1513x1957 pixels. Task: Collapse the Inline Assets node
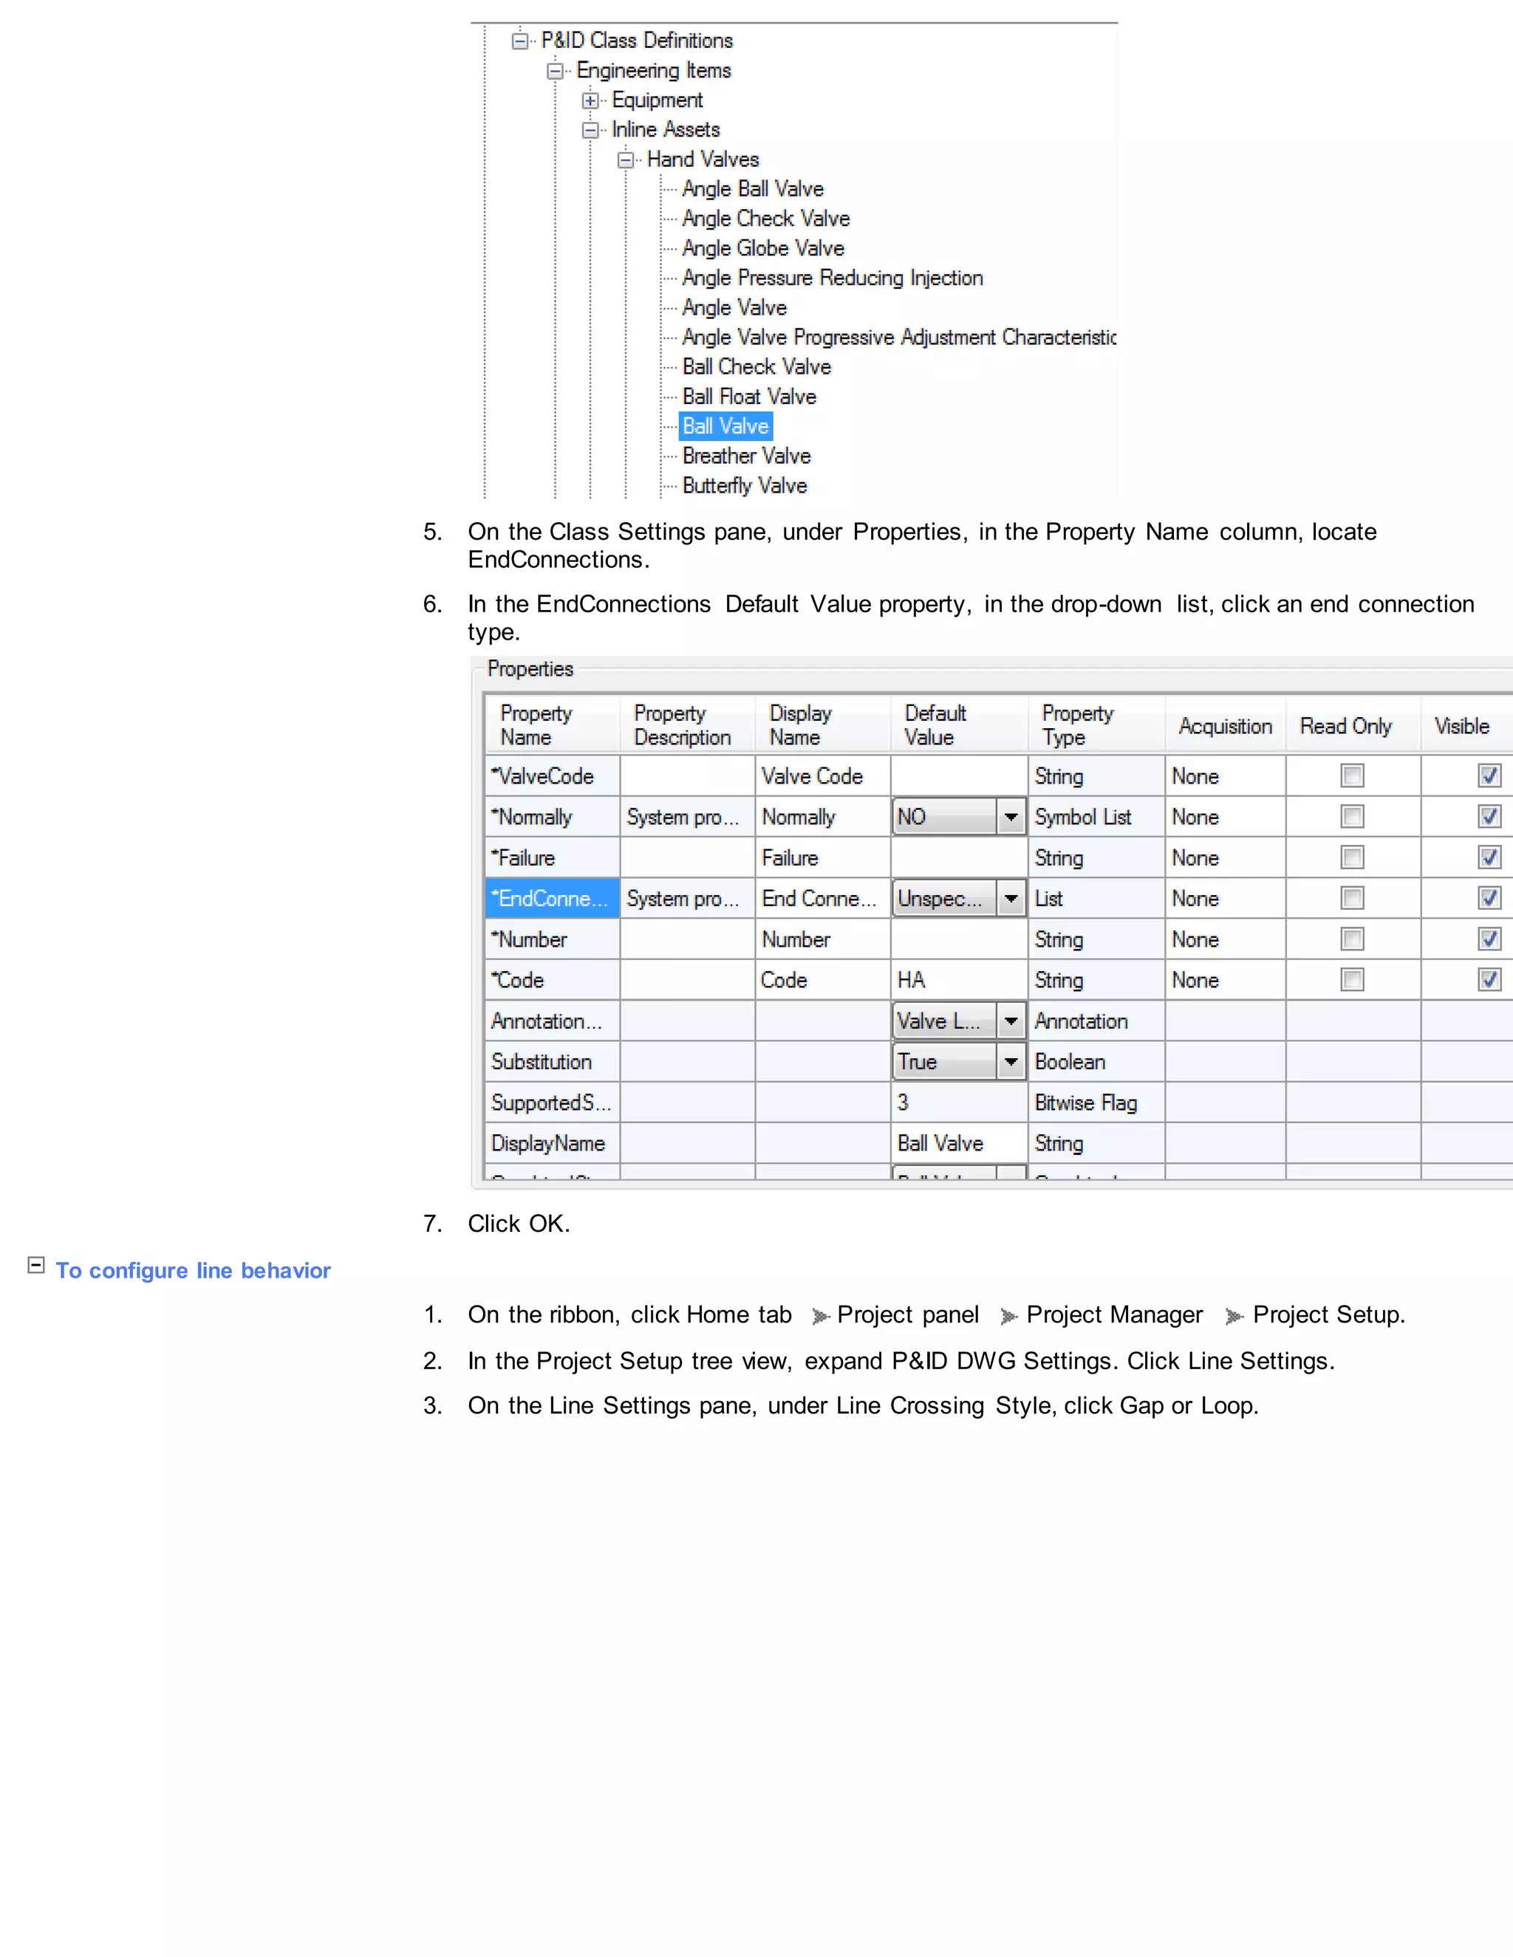click(x=590, y=130)
